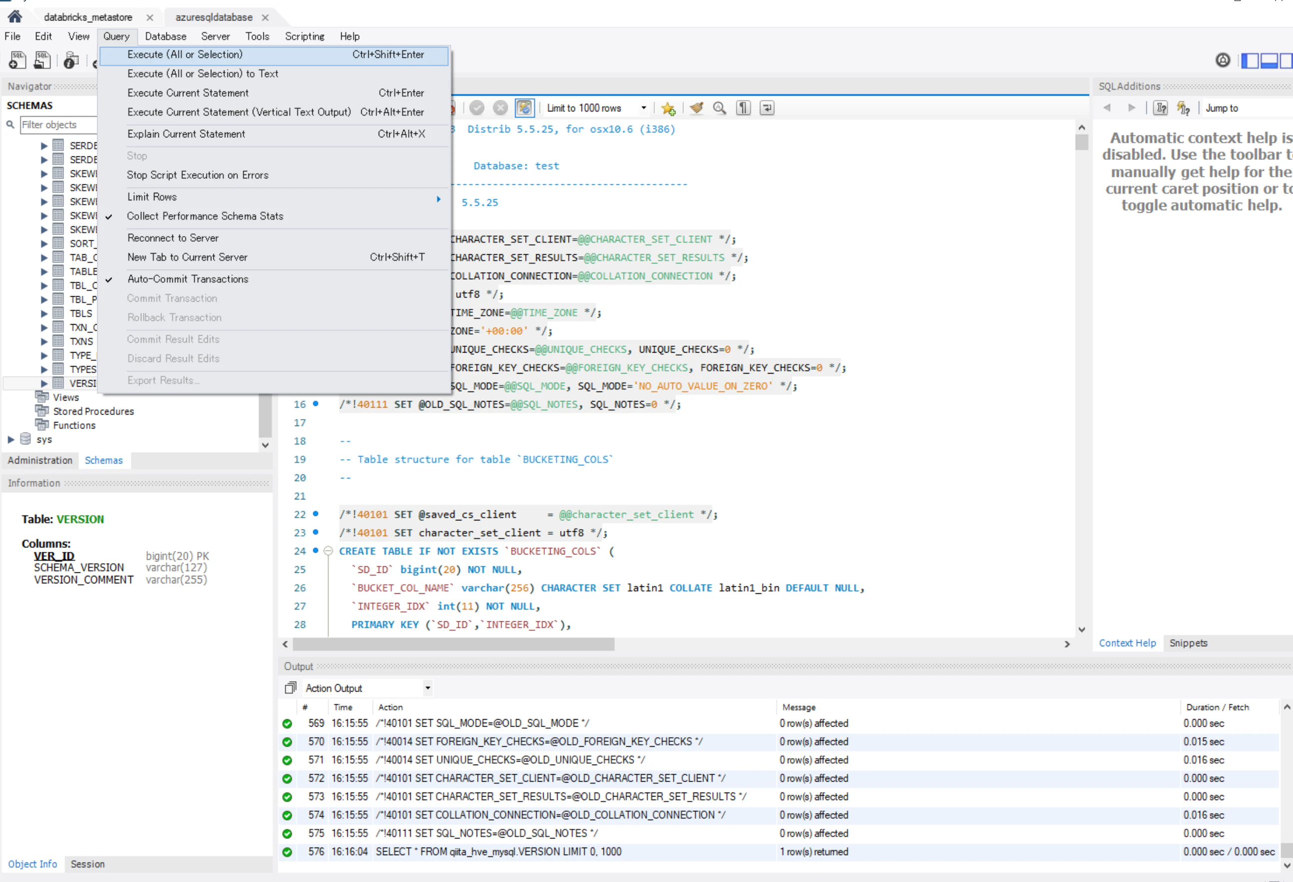The image size is (1293, 882).
Task: Click the home icon
Action: pyautogui.click(x=15, y=16)
